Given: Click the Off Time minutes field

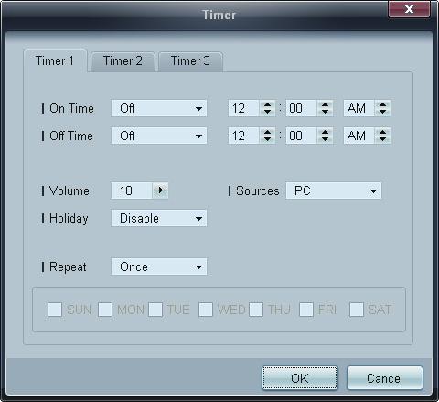Looking at the screenshot, I should pyautogui.click(x=302, y=136).
